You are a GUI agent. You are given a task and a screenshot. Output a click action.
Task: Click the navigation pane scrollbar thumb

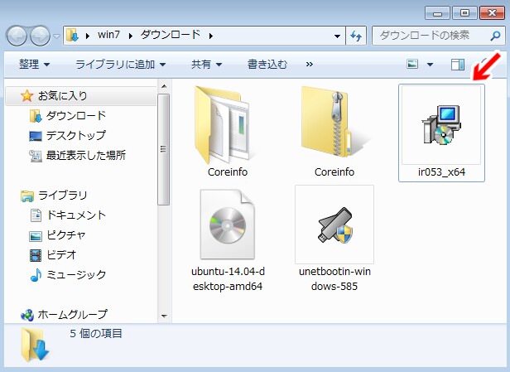(164, 149)
